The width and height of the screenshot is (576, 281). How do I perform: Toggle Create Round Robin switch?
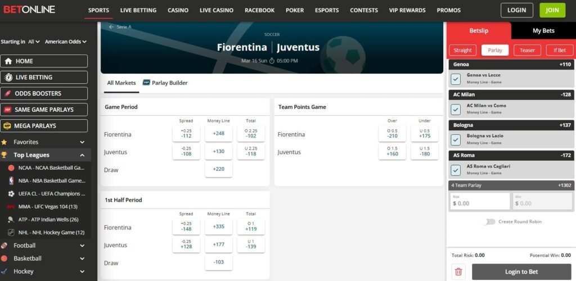[489, 221]
